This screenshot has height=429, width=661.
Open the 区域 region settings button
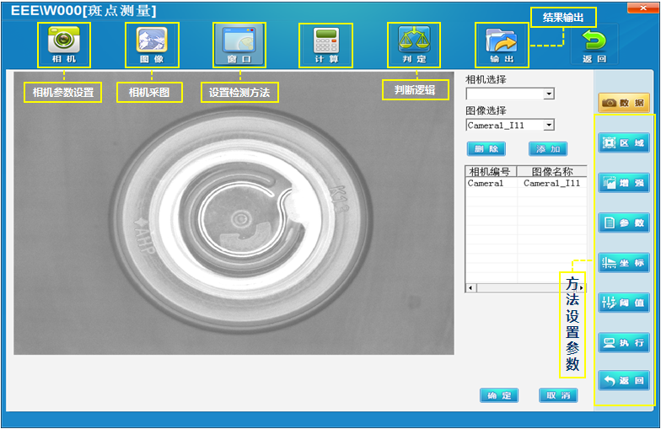[x=624, y=143]
